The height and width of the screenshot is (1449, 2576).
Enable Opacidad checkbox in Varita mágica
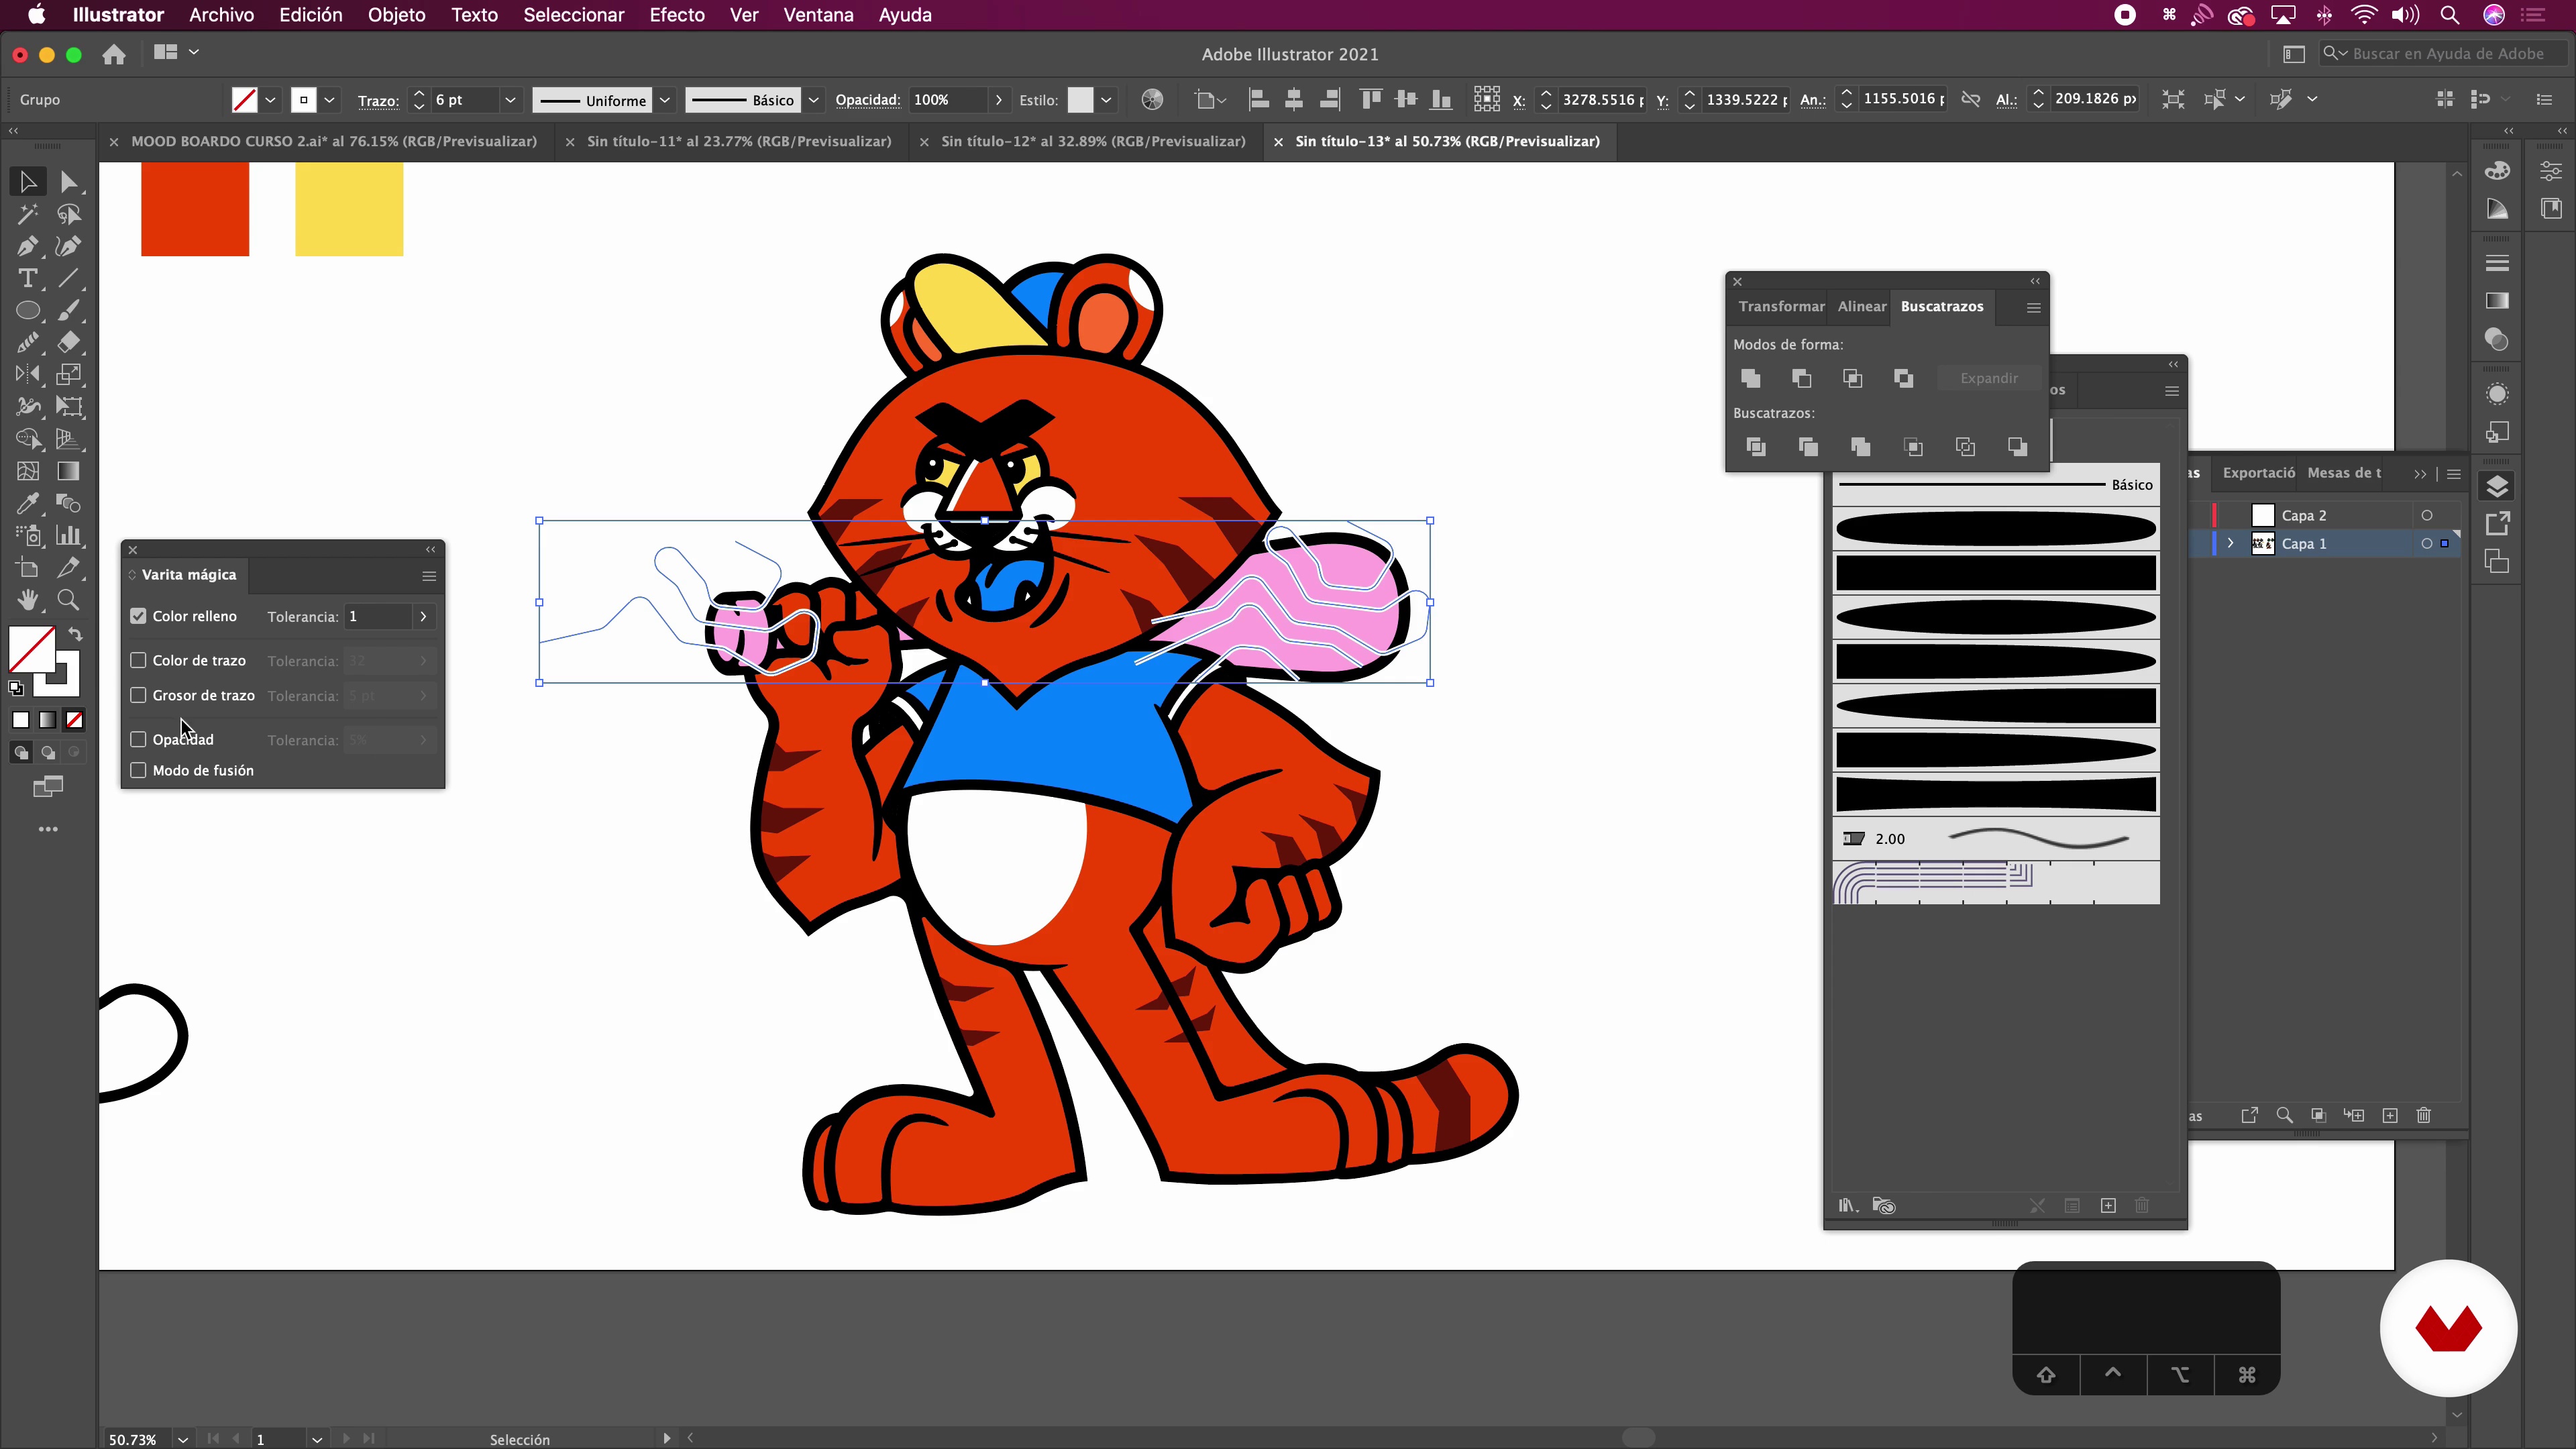point(138,739)
